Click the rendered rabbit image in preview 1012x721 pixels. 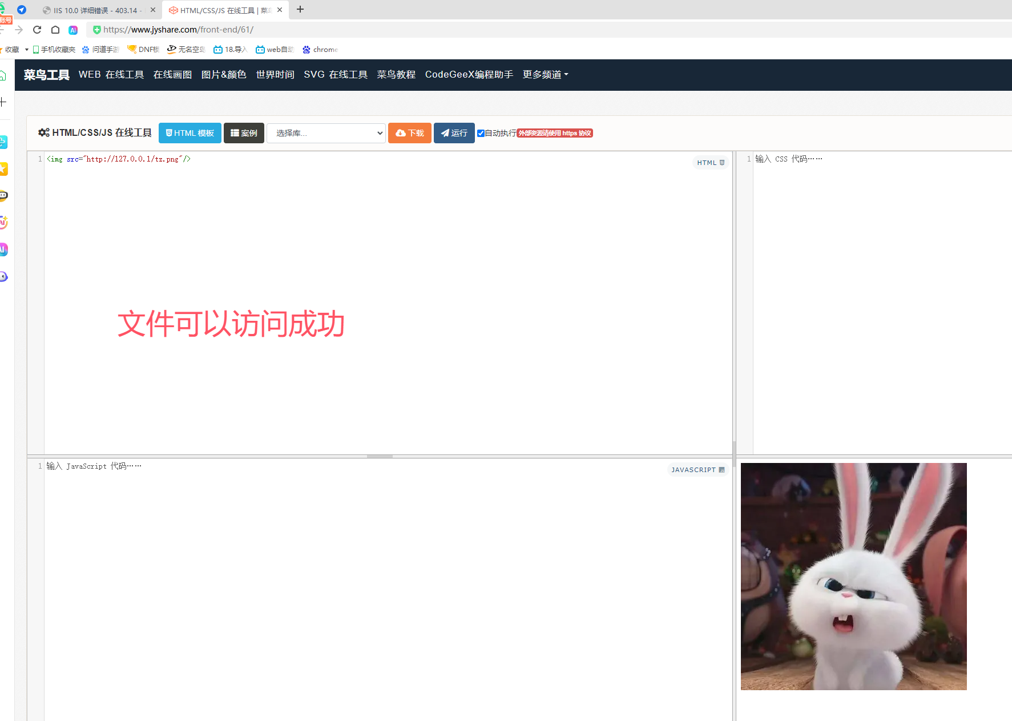pyautogui.click(x=854, y=577)
